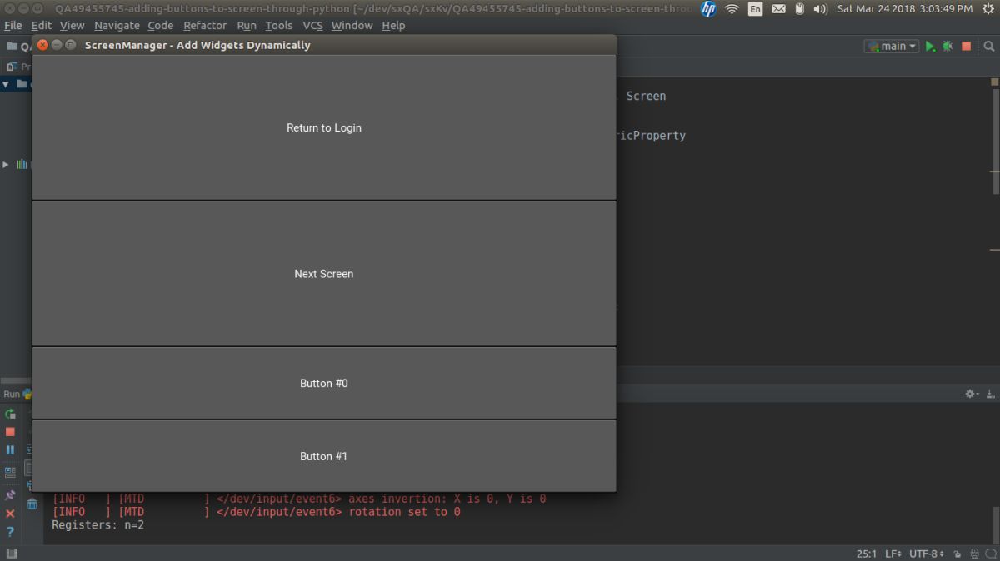Viewport: 1000px width, 561px height.
Task: Open the View menu
Action: [72, 25]
